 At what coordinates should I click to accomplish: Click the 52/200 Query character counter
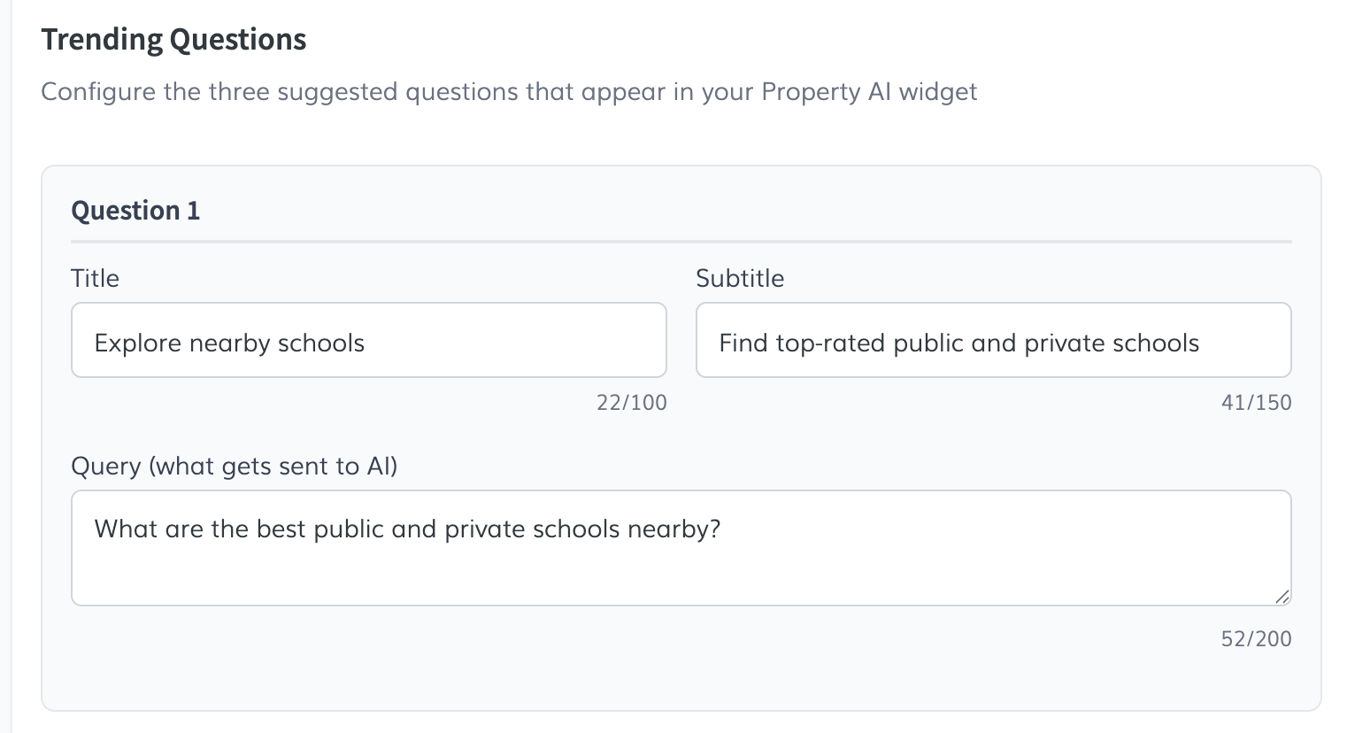[1256, 638]
